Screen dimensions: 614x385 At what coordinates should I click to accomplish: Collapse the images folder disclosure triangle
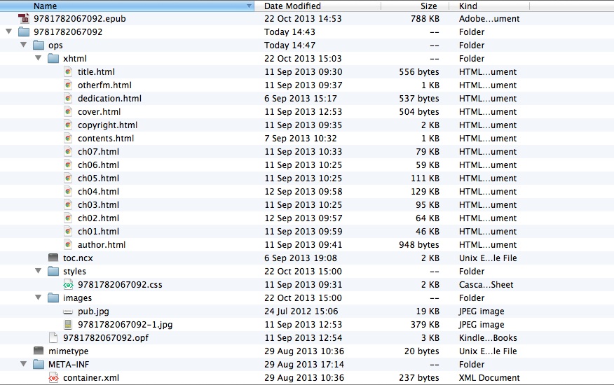(39, 297)
